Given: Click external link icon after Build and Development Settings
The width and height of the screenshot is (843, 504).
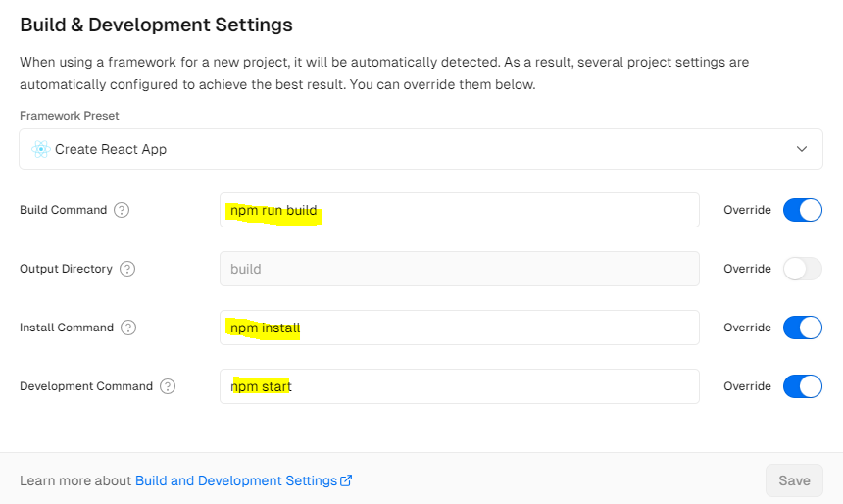Looking at the screenshot, I should 346,480.
